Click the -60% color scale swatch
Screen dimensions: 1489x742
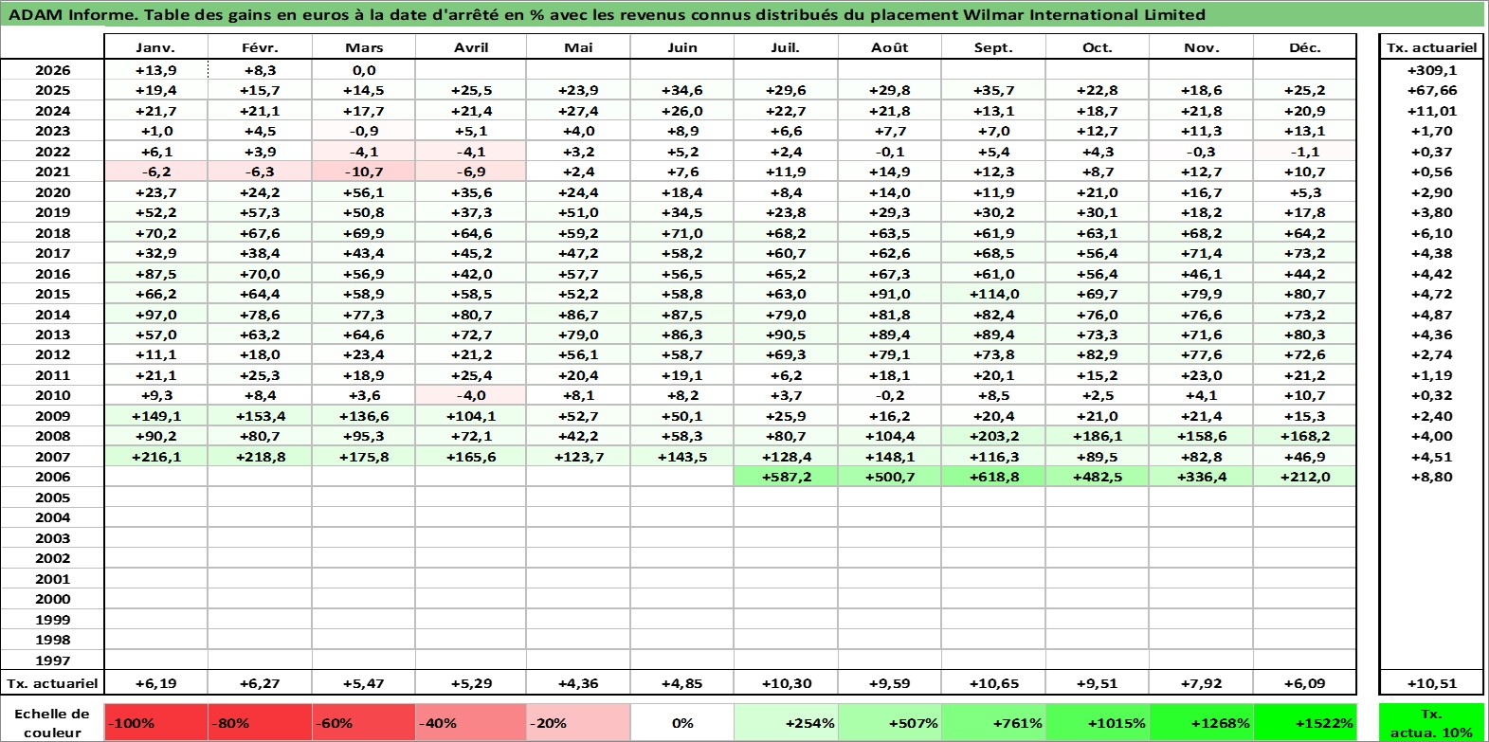364,722
